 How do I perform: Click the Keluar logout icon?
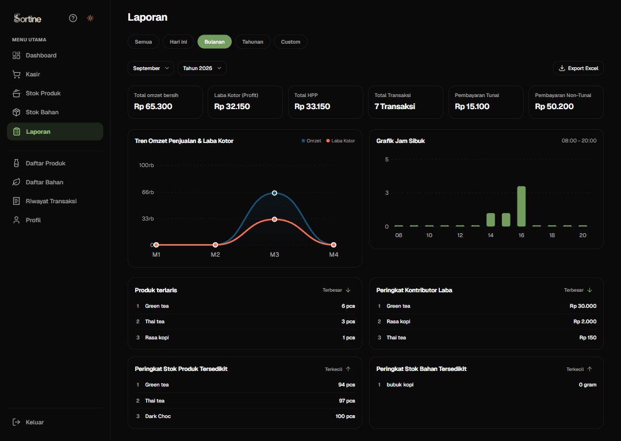[x=16, y=423]
